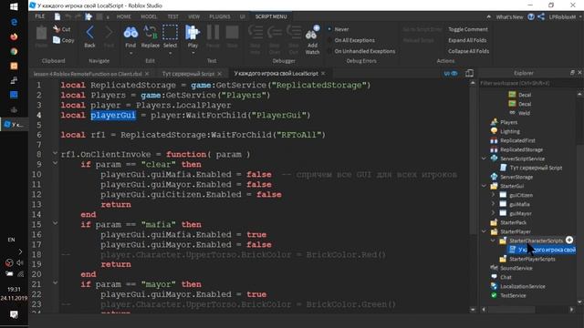Select 'Тут серверный Script' in Explorer tree
Image resolution: width=584 pixels, height=328 pixels.
click(536, 168)
